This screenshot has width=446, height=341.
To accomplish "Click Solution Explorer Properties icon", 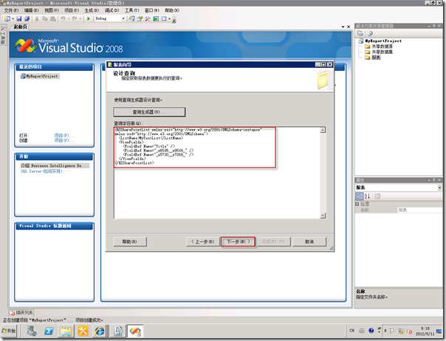I will click(360, 33).
